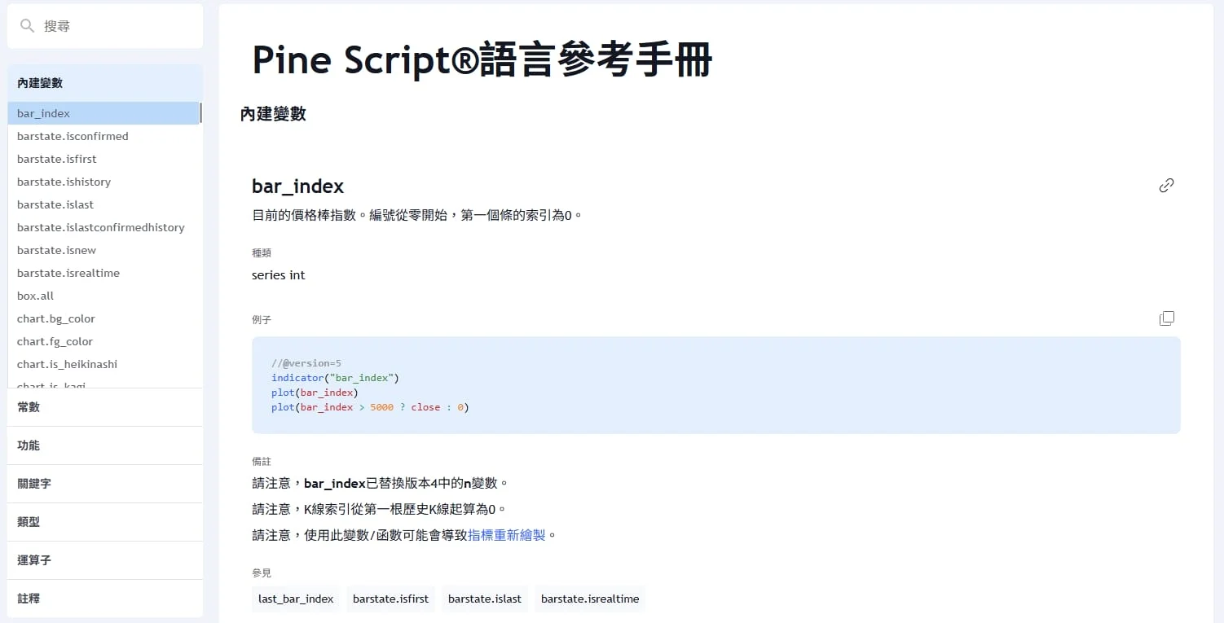Click the Pine Script®語言參考手冊 title

(482, 59)
